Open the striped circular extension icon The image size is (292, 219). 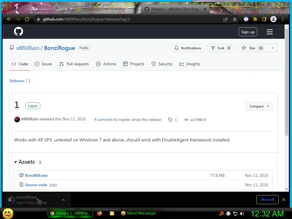246,19
